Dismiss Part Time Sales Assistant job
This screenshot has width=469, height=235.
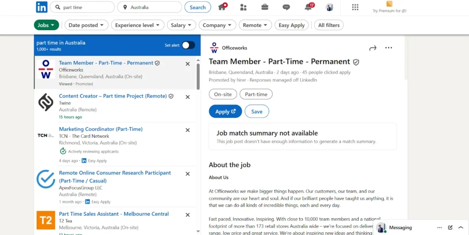click(187, 215)
